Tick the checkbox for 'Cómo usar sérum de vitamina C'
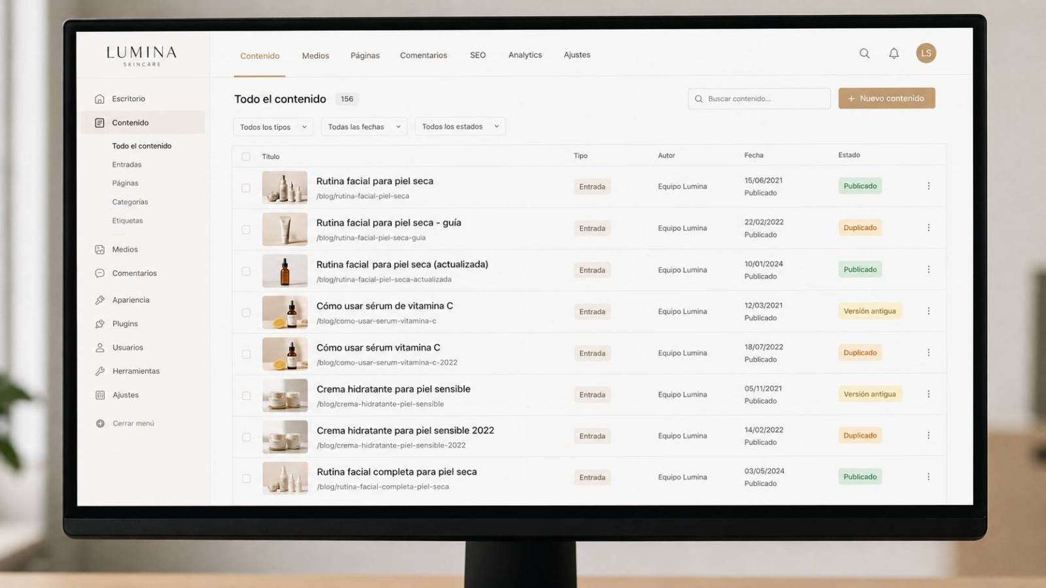 point(246,313)
